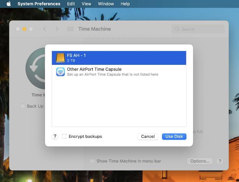Click the FS AH - 1 drive icon

(x=60, y=58)
